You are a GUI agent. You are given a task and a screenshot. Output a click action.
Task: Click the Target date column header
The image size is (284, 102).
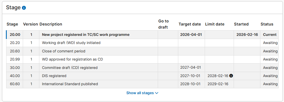tap(190, 24)
